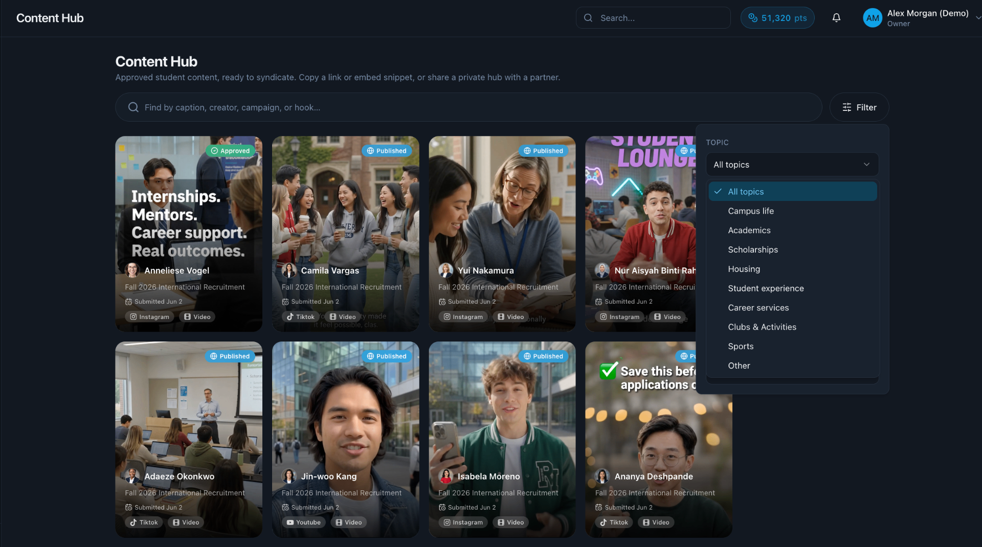Click Video tag on Nur Aisyah card
The image size is (982, 547).
[667, 317]
